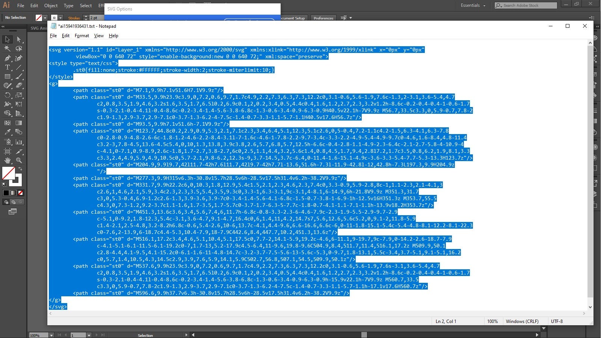Swap fill and stroke colors

20,169
